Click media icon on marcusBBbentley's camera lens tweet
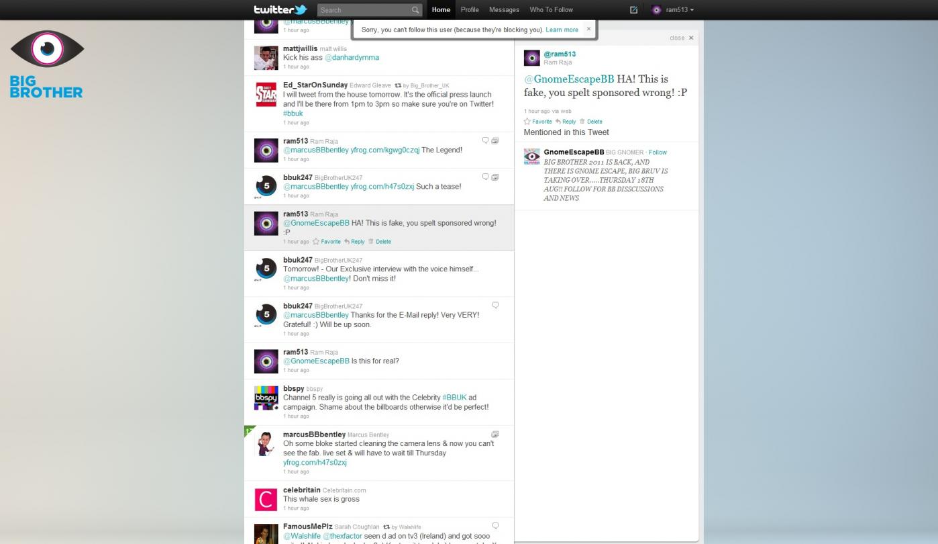Viewport: 938px width, 544px height. [x=495, y=435]
